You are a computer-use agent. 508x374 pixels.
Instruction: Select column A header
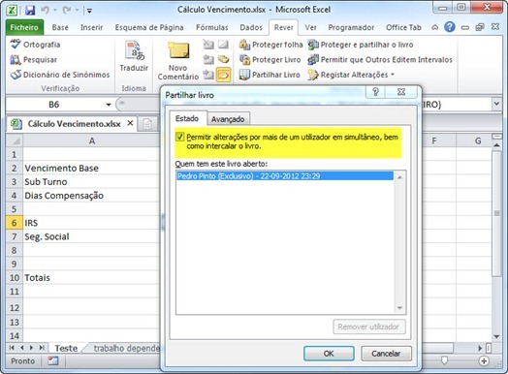[92, 140]
